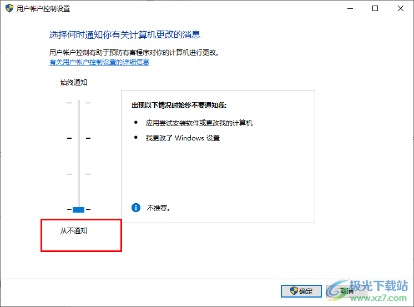Click the 从不通知 label below the slider
414x307 pixels.
click(74, 230)
